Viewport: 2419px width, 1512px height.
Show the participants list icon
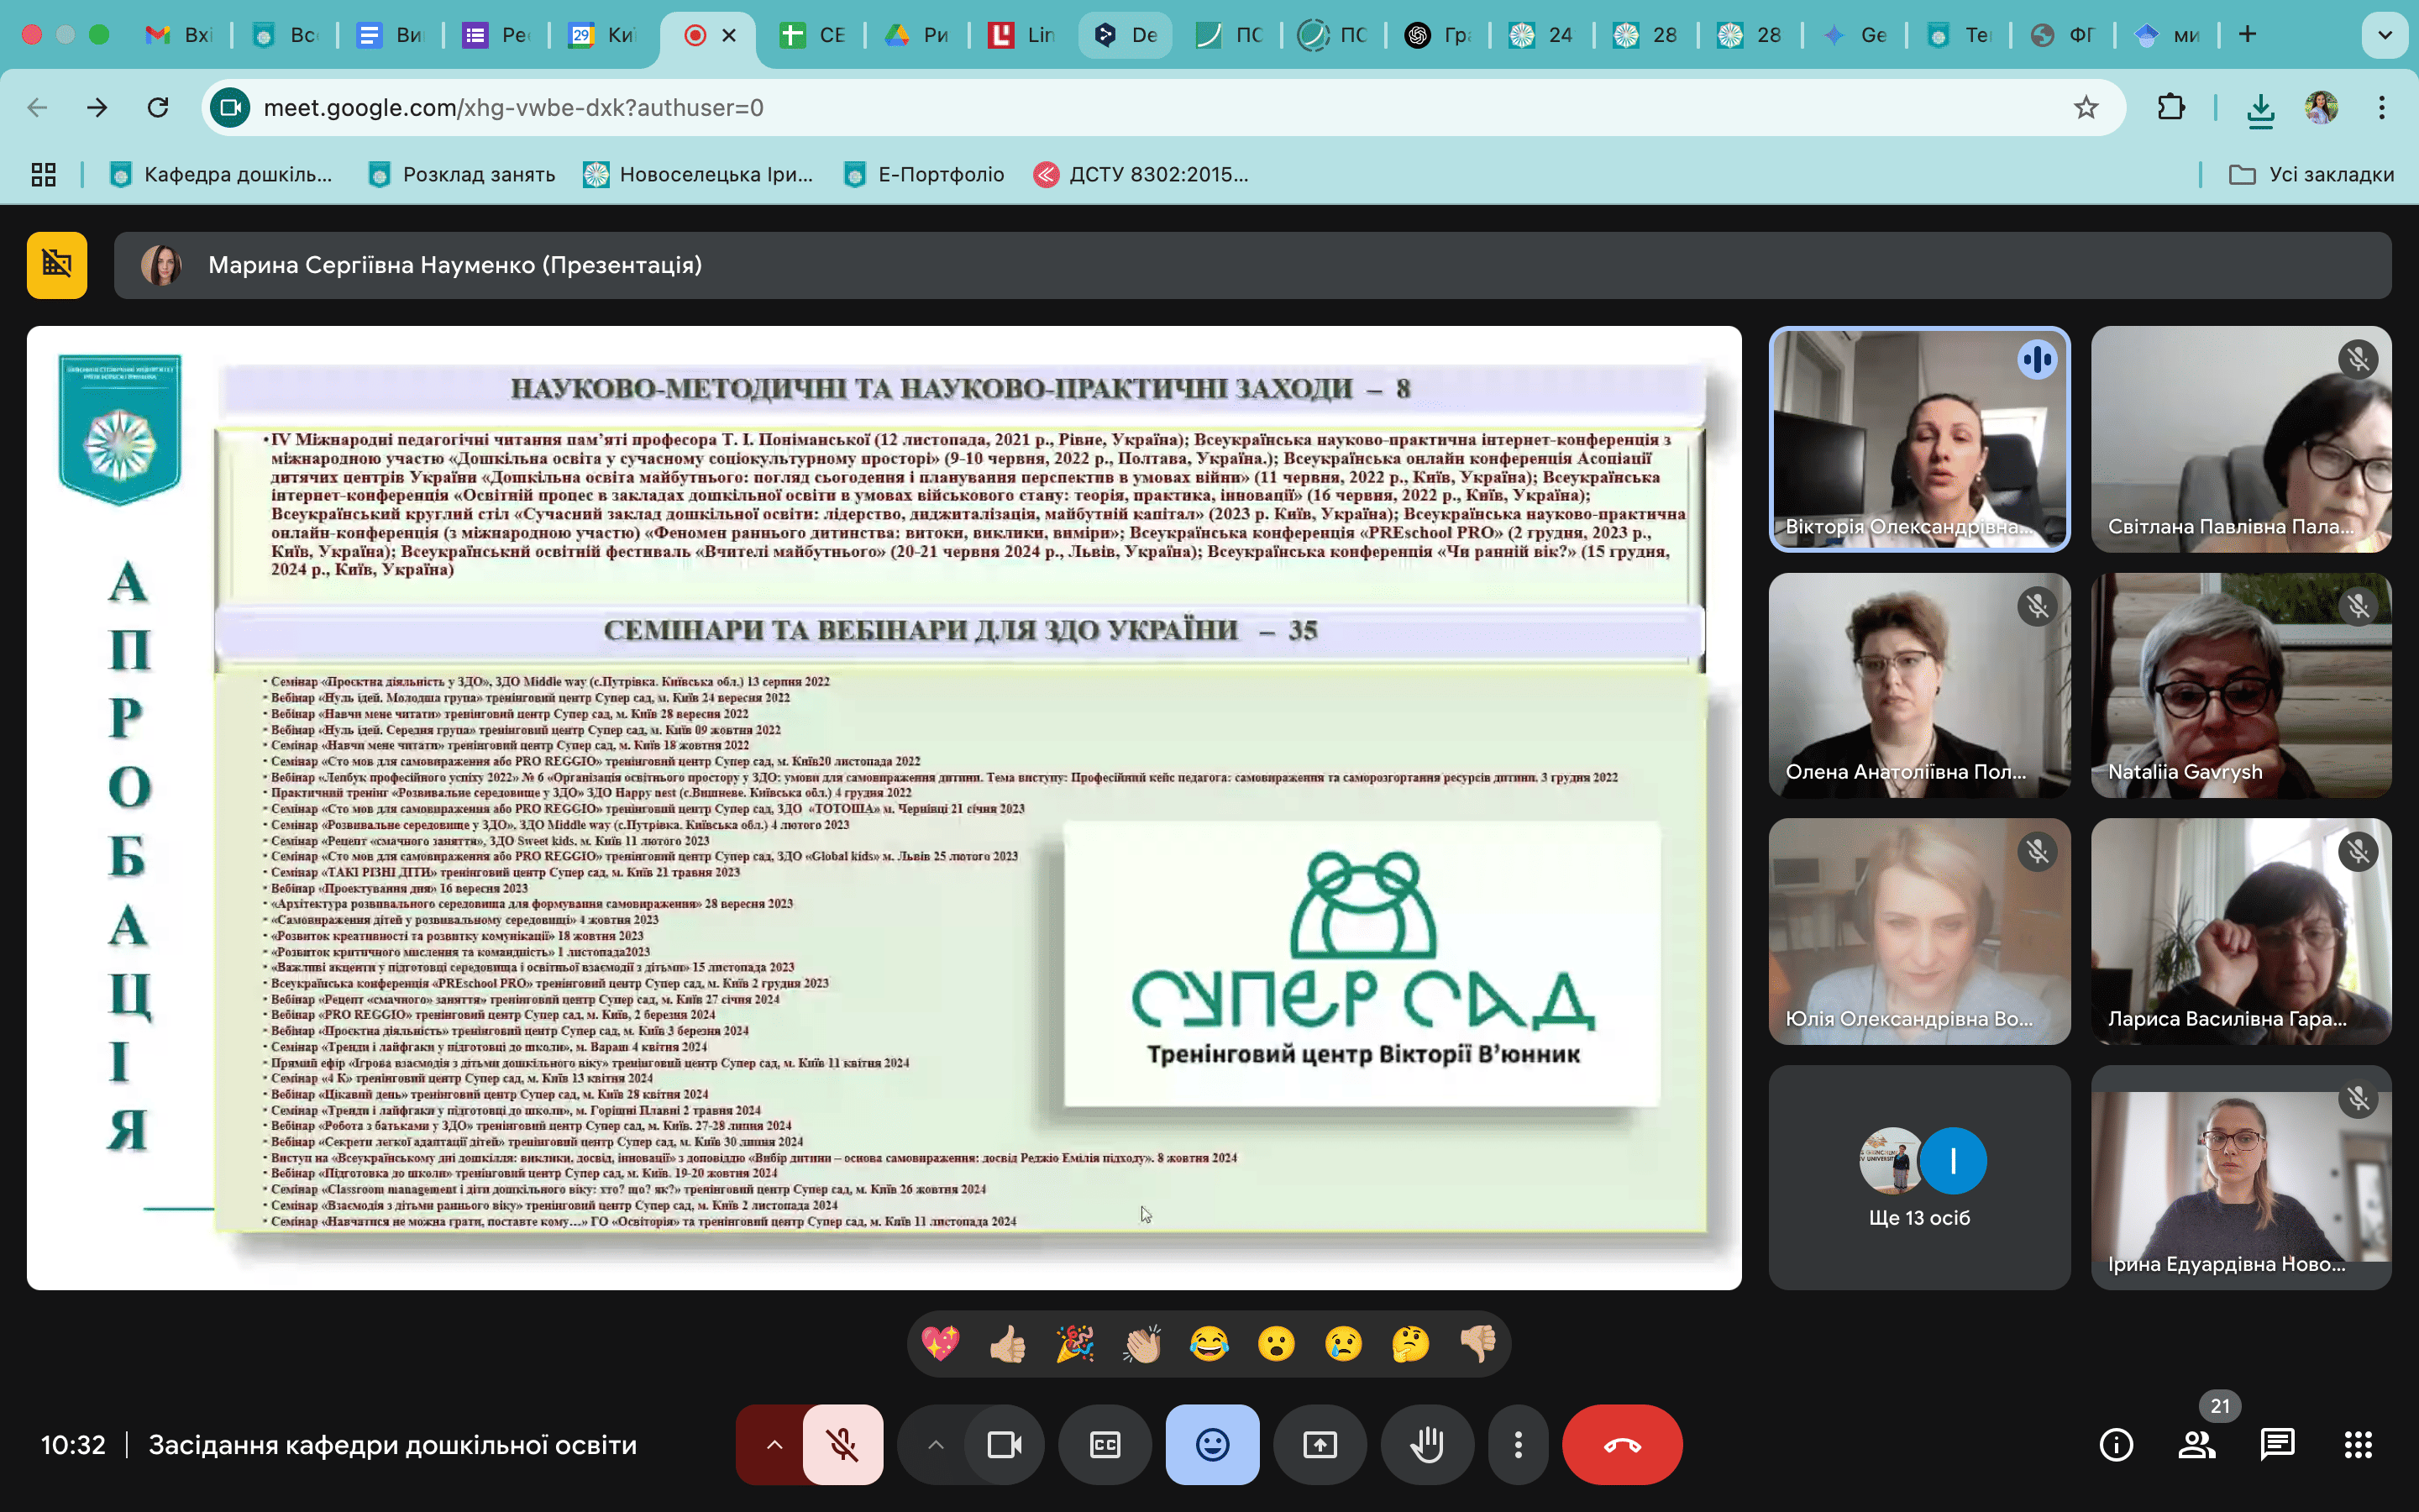click(x=2196, y=1444)
